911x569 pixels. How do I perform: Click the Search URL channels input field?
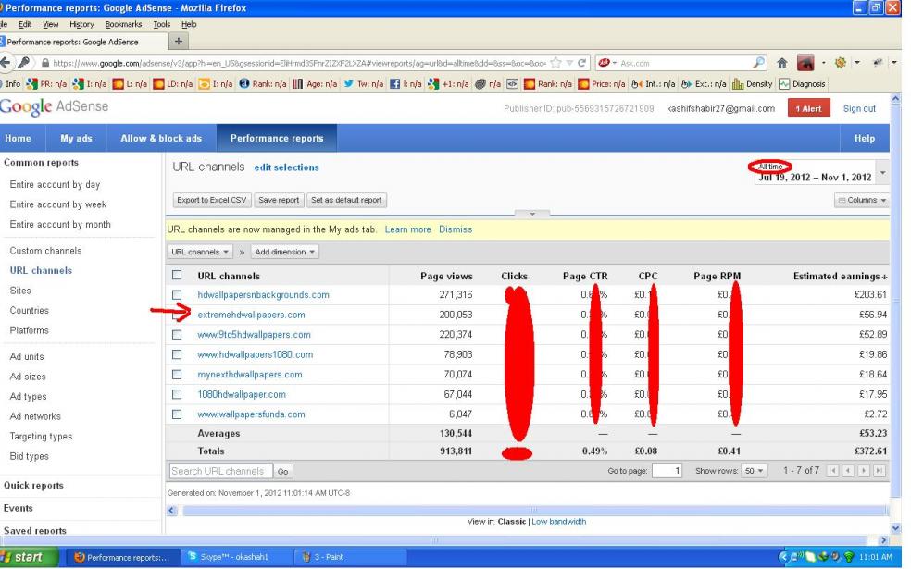[220, 471]
